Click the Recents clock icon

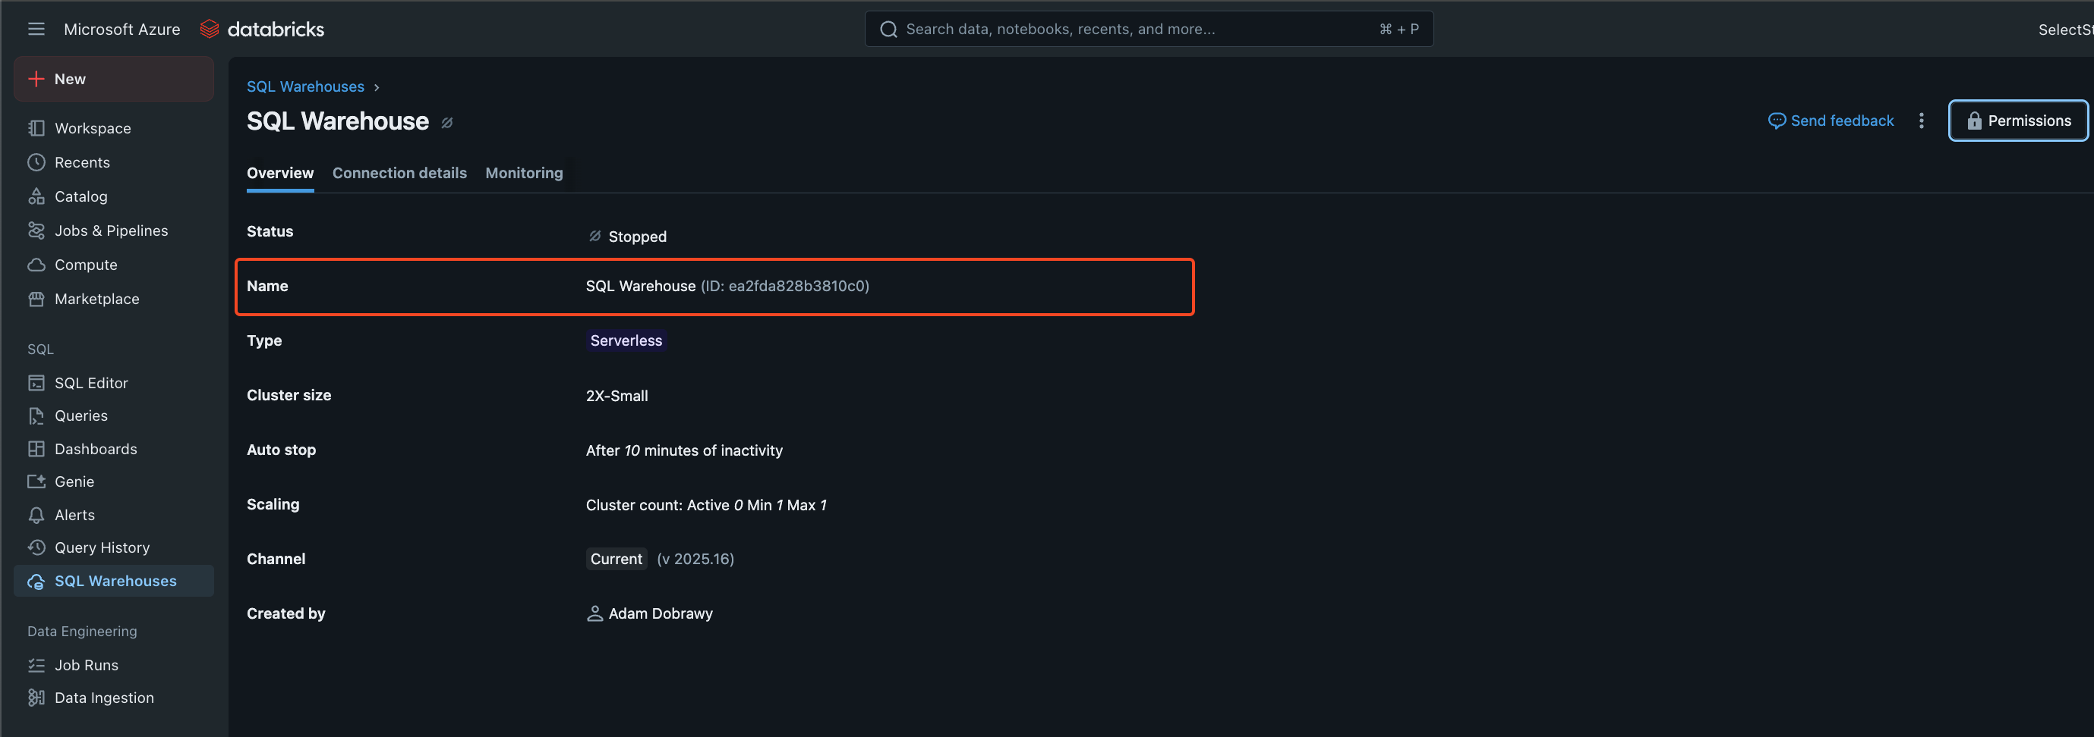pos(36,162)
